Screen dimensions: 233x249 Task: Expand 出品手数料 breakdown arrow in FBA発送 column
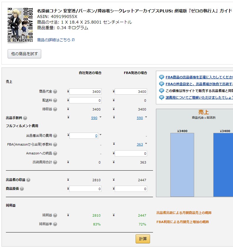point(146,117)
